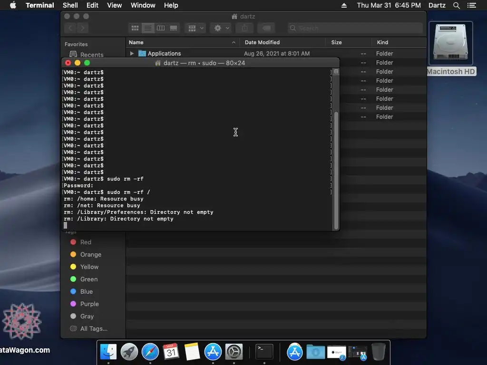Open Notes from the Dock
Image resolution: width=487 pixels, height=365 pixels.
tap(192, 352)
